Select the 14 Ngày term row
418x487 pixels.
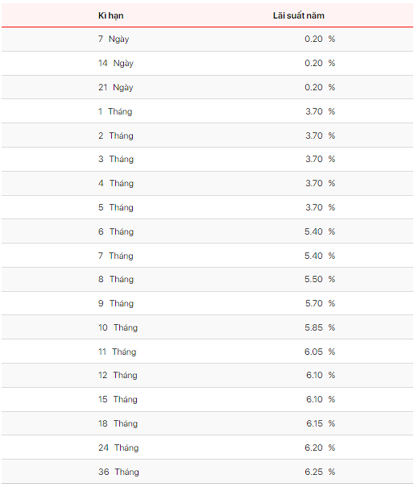[x=207, y=64]
